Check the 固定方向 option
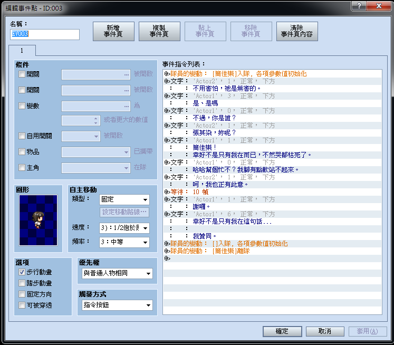The height and width of the screenshot is (345, 394). click(x=22, y=294)
